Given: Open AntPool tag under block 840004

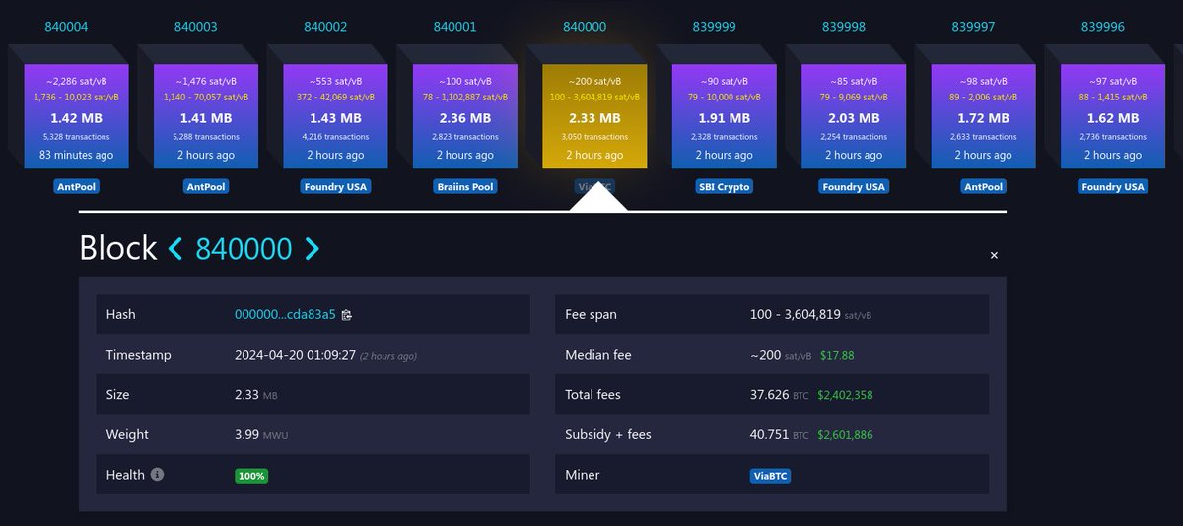Looking at the screenshot, I should [x=77, y=186].
